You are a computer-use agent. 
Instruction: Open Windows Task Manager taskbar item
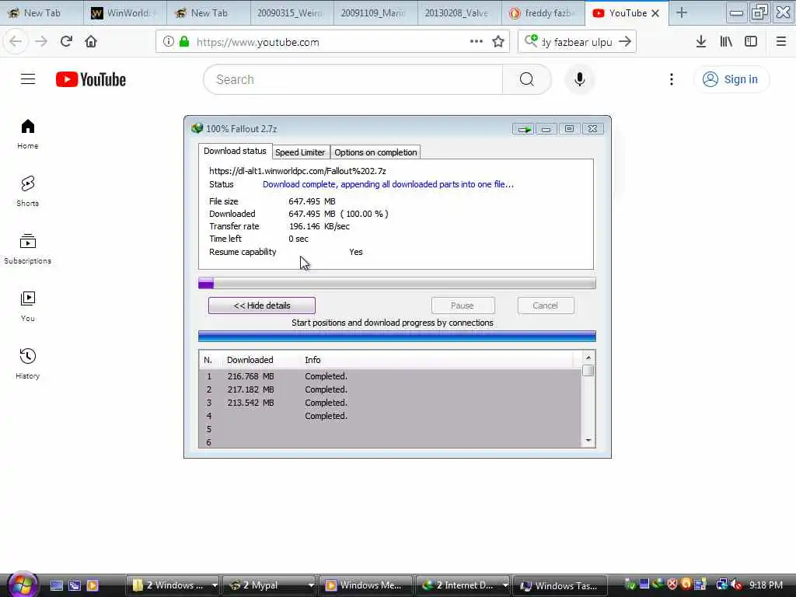click(560, 585)
